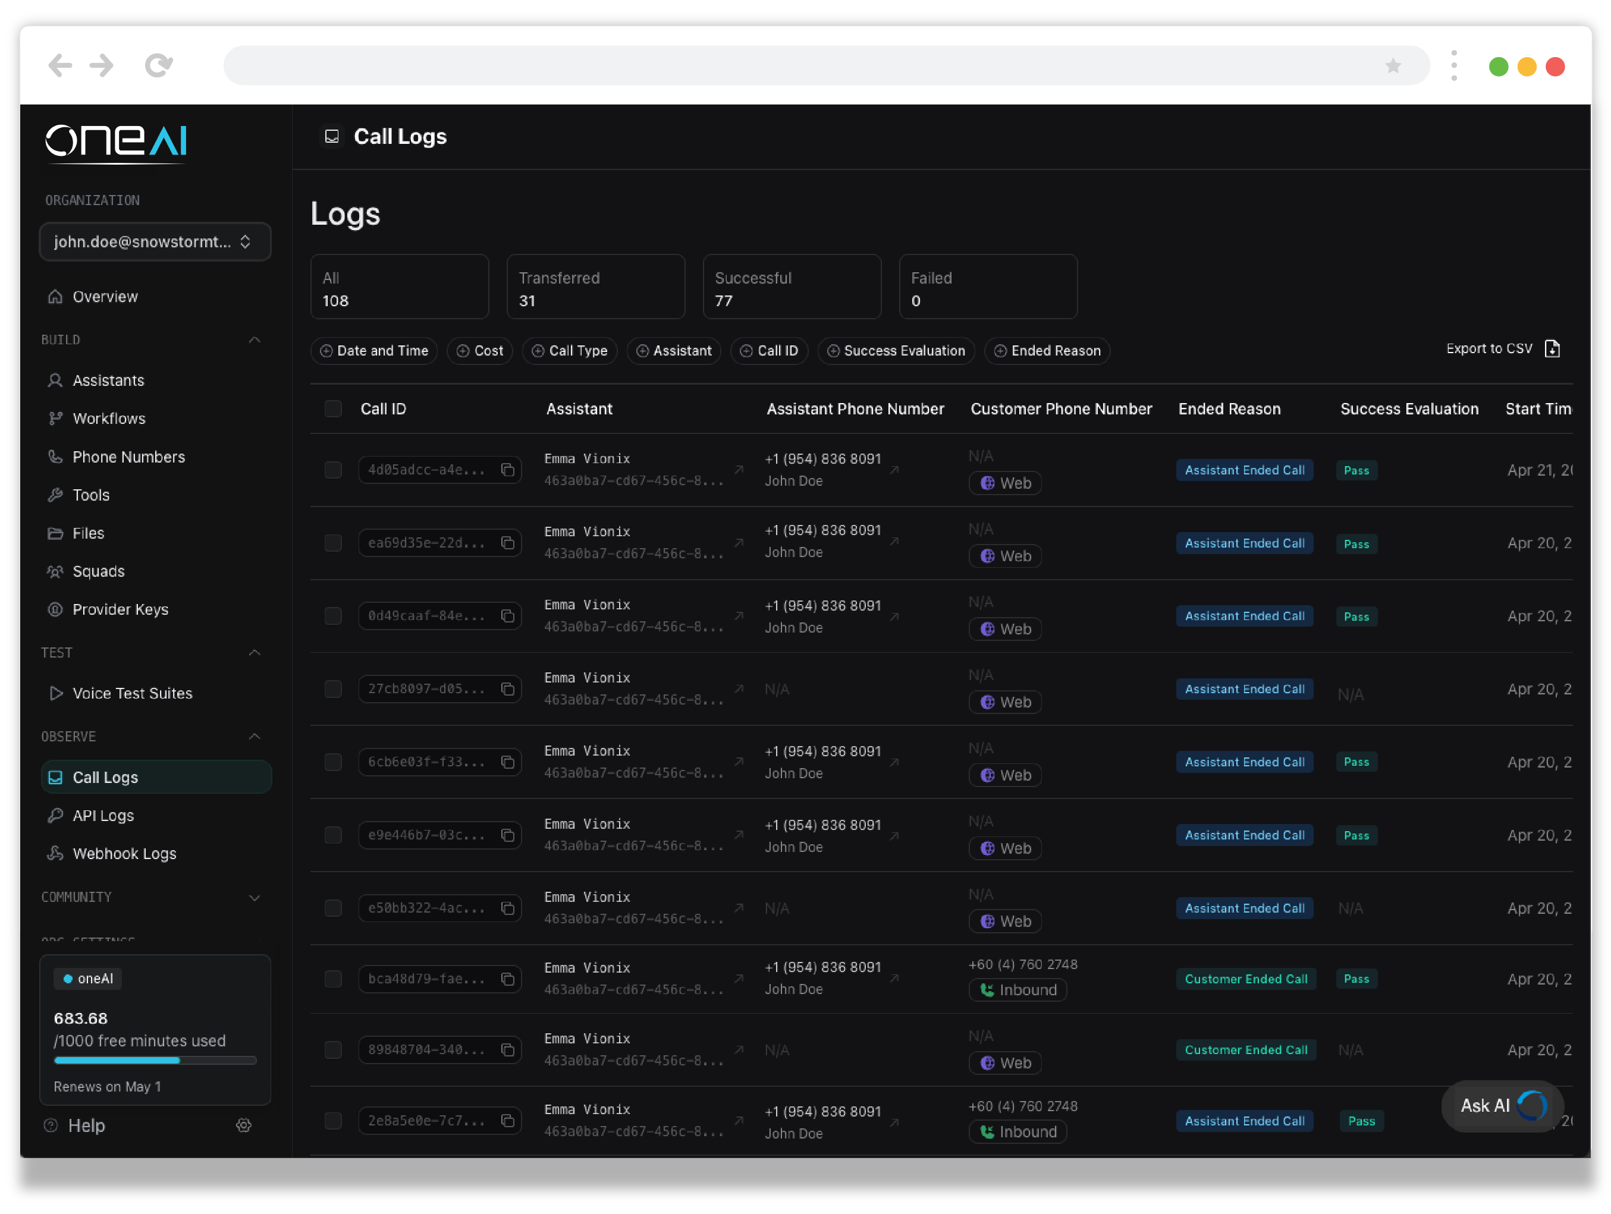1611x1214 pixels.
Task: Show All 108 logs card
Action: (x=399, y=287)
